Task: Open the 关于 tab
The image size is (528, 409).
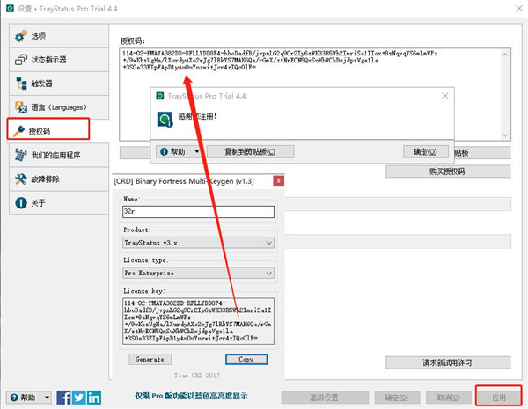Action: [59, 202]
